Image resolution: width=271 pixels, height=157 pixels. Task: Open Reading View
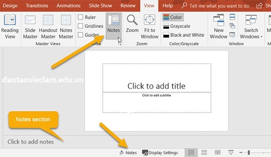(x=10, y=27)
